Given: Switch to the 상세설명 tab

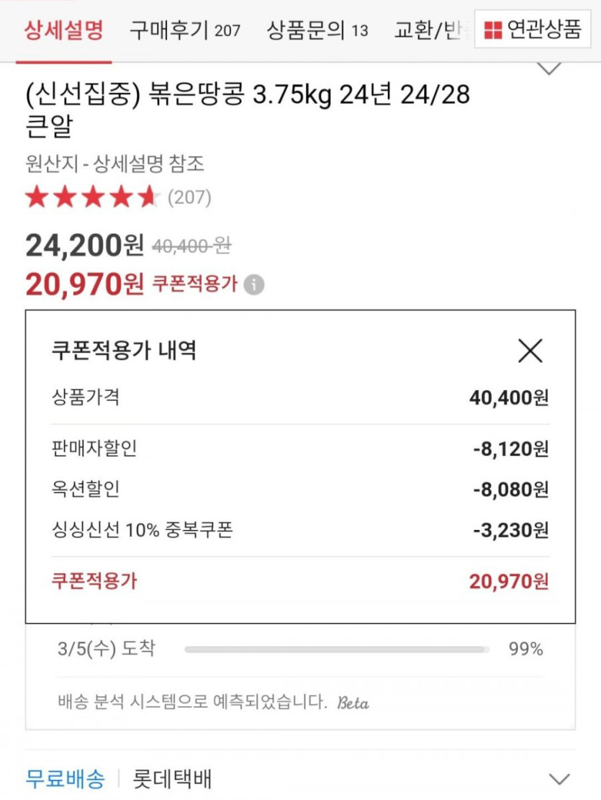Looking at the screenshot, I should click(x=64, y=30).
